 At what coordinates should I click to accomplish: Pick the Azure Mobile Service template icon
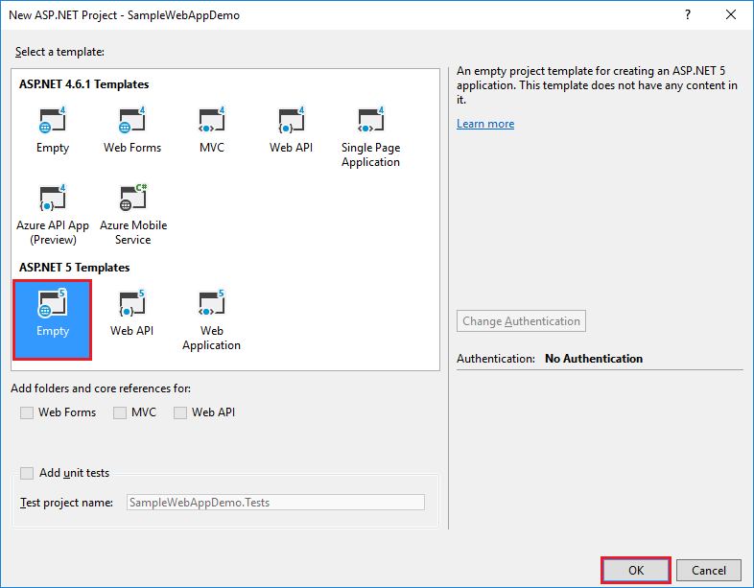[133, 198]
